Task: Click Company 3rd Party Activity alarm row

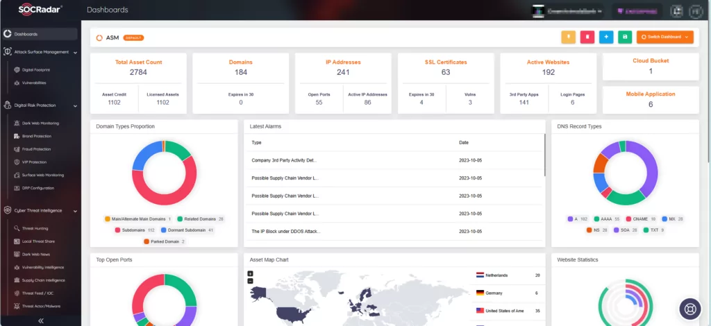Action: click(394, 160)
